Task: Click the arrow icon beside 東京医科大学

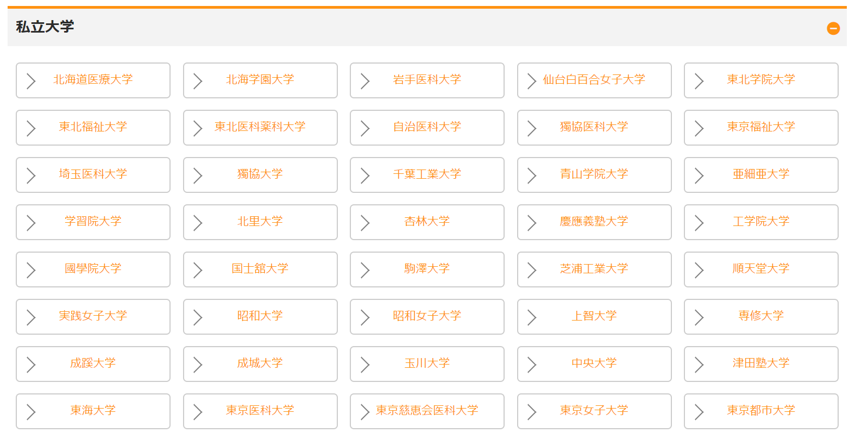Action: (x=198, y=411)
